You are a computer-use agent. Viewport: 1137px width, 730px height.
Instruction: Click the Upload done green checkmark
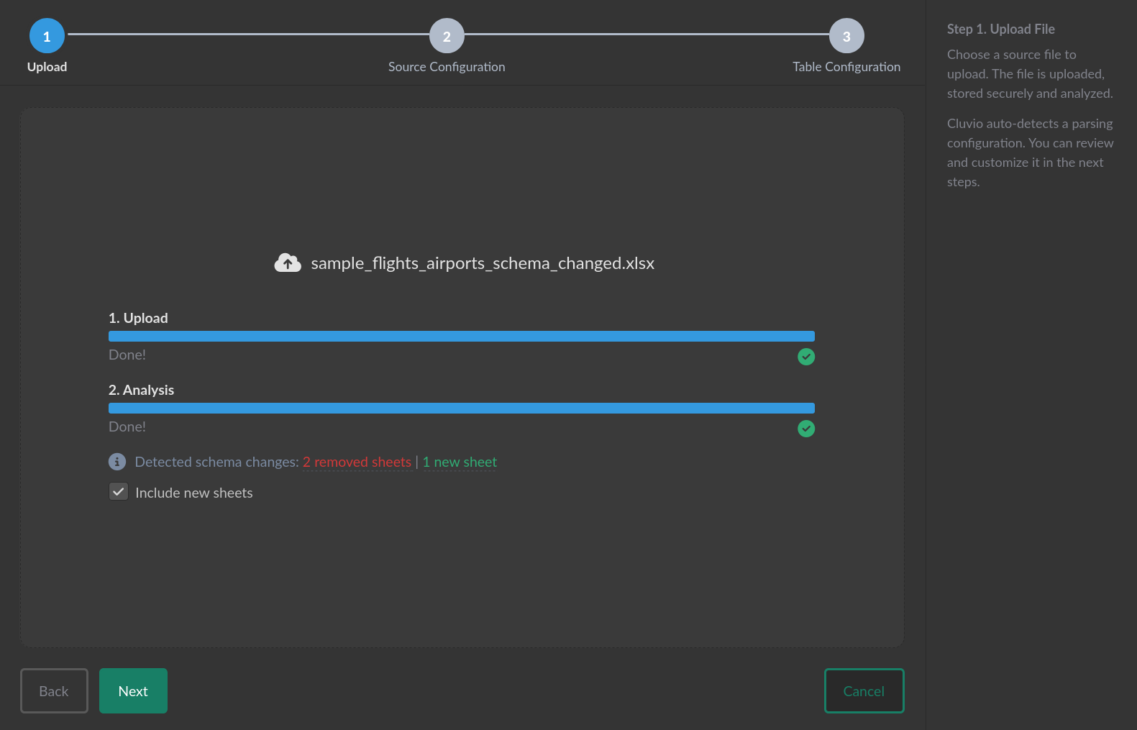(806, 357)
